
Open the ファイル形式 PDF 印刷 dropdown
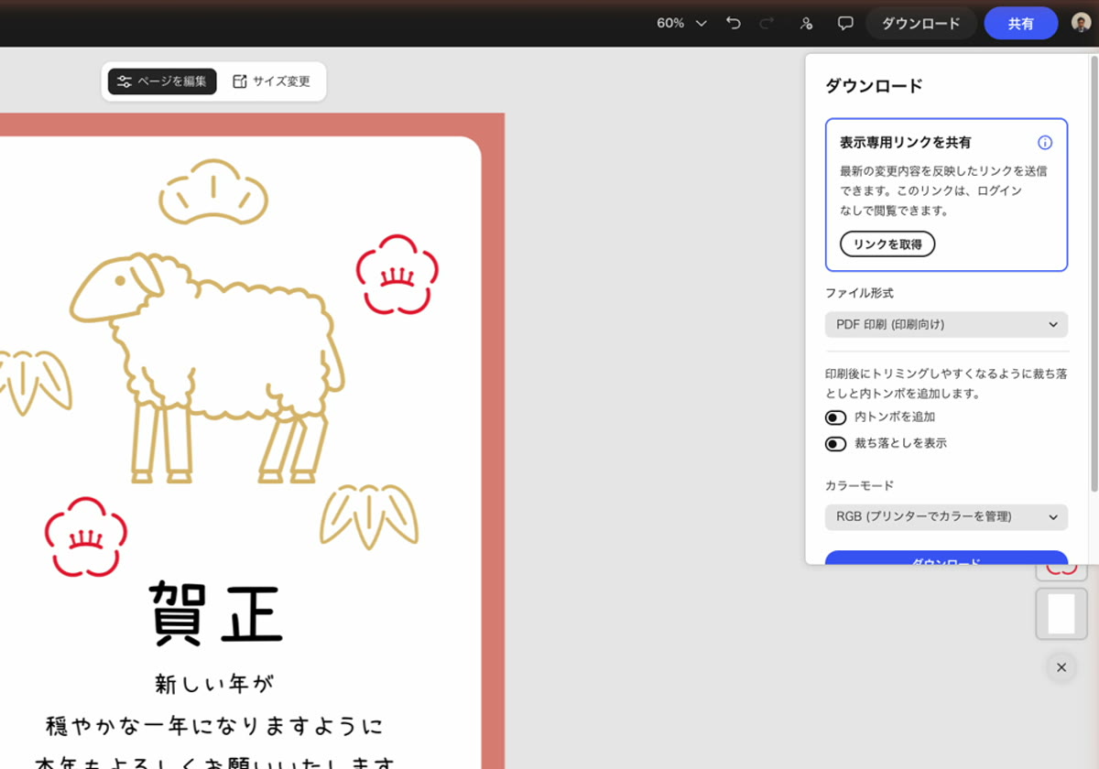[946, 324]
